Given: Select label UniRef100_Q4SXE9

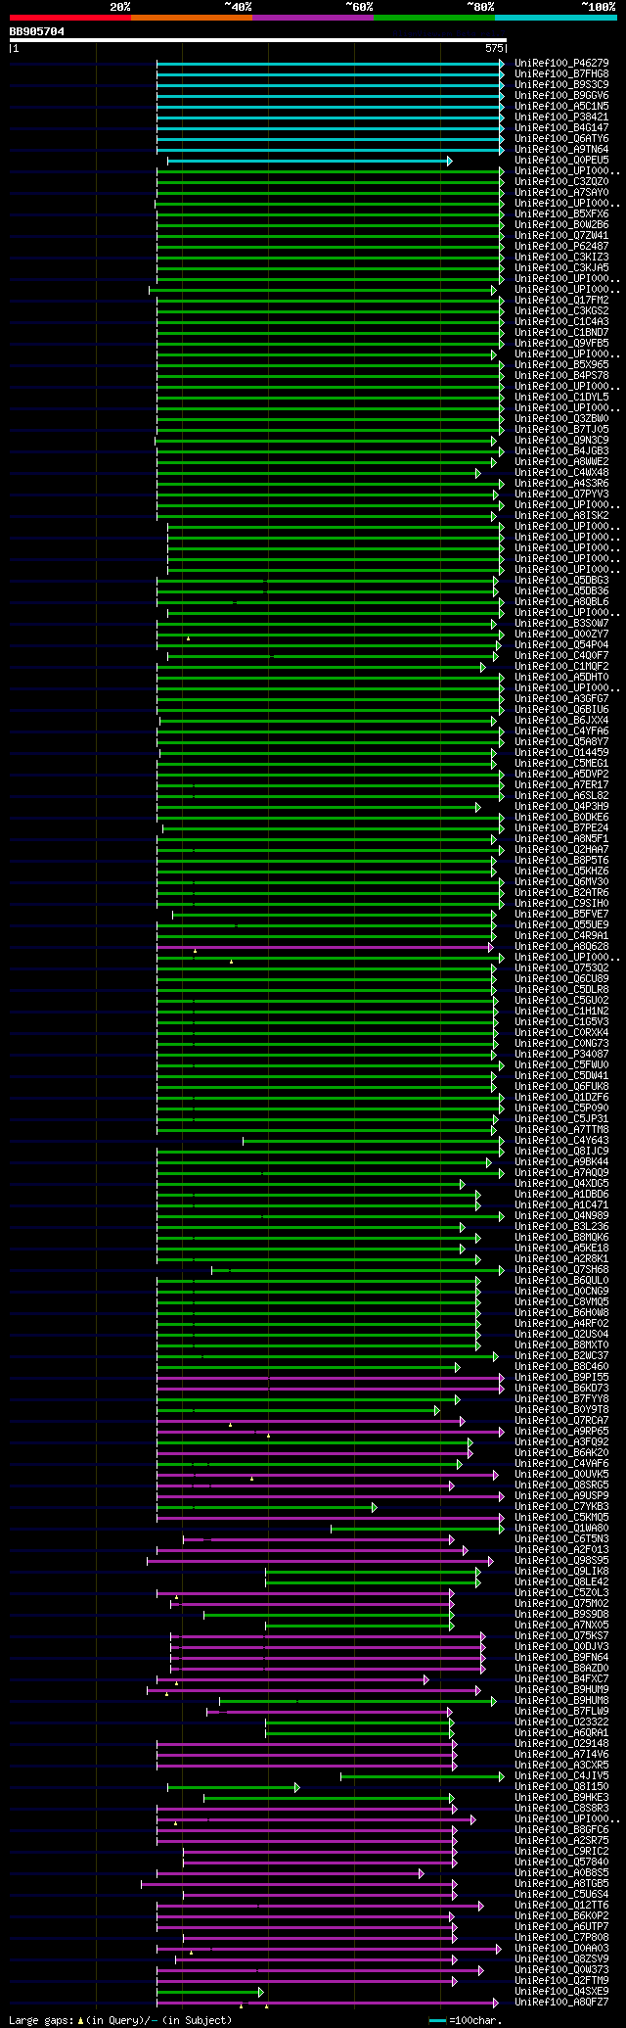Looking at the screenshot, I should (561, 1992).
